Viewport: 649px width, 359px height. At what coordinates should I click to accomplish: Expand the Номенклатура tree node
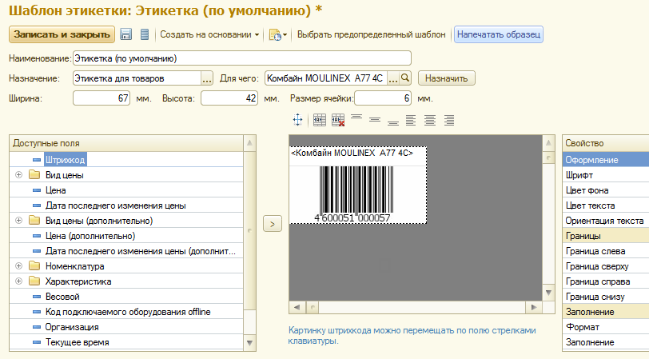pyautogui.click(x=18, y=265)
